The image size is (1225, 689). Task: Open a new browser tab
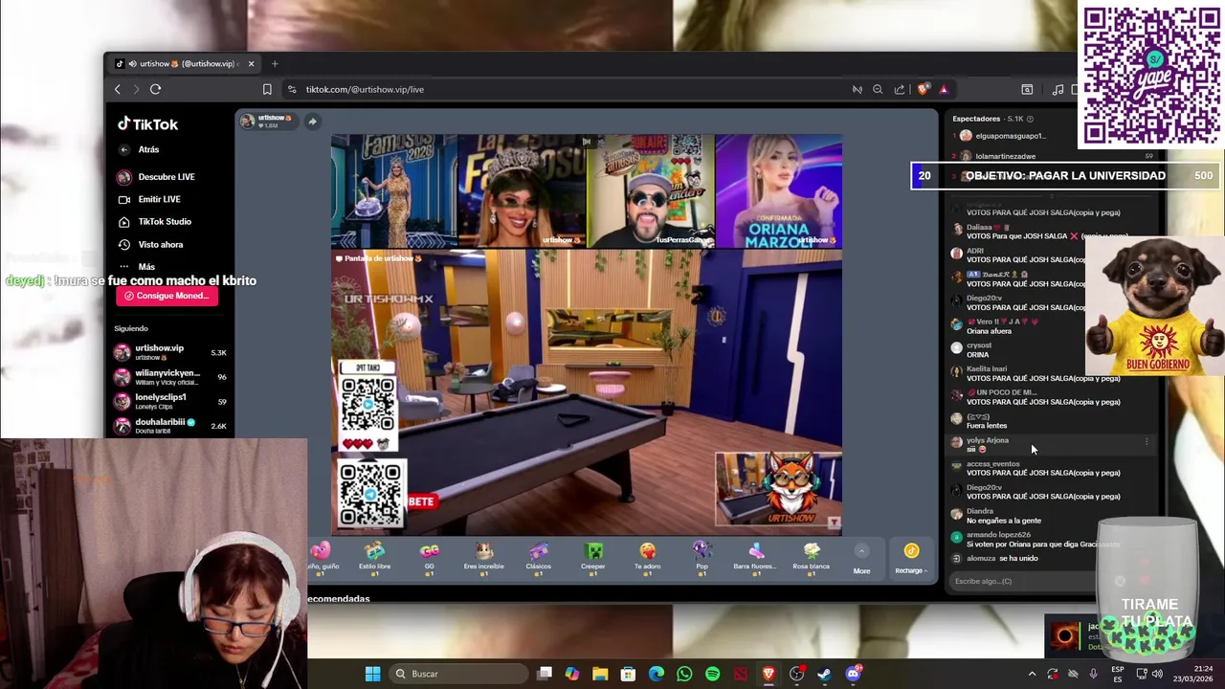[275, 64]
